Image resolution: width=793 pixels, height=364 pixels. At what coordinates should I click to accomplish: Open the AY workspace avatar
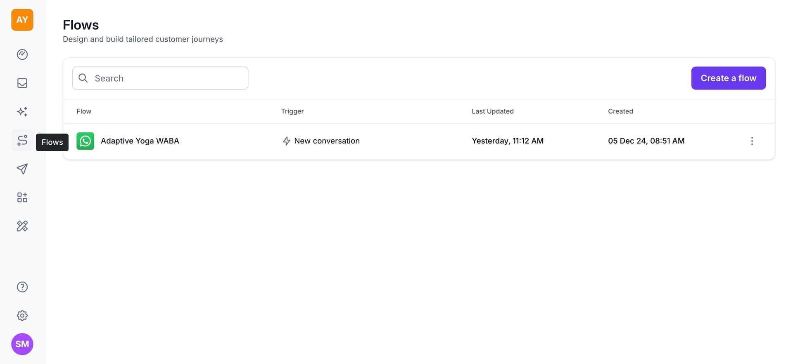pyautogui.click(x=22, y=20)
